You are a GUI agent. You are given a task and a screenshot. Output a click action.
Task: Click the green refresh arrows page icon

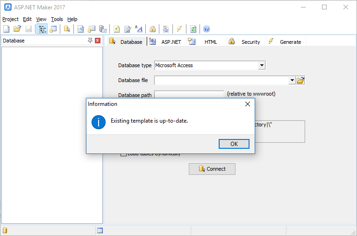pyautogui.click(x=193, y=29)
